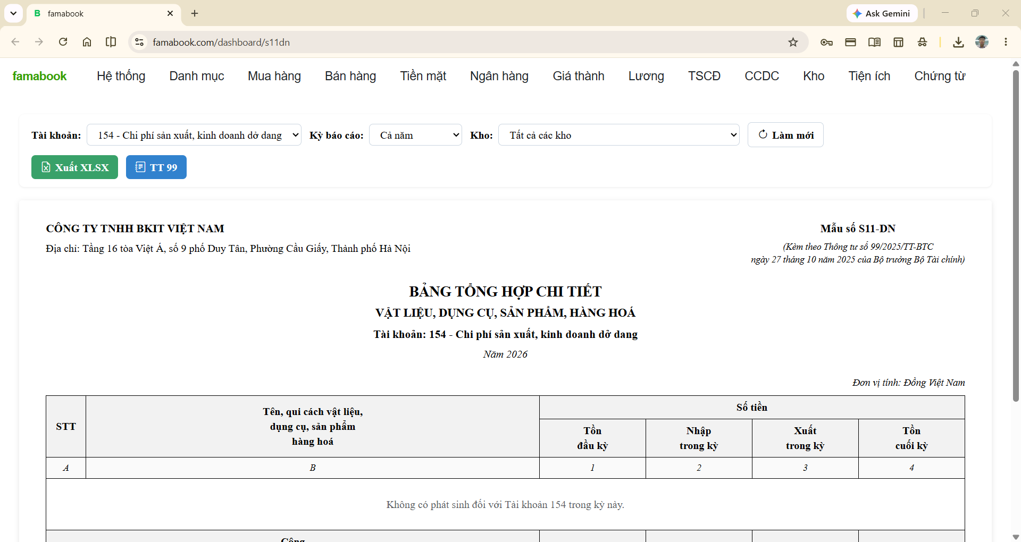Open the Tiện ích menu
This screenshot has height=542, width=1021.
(869, 76)
